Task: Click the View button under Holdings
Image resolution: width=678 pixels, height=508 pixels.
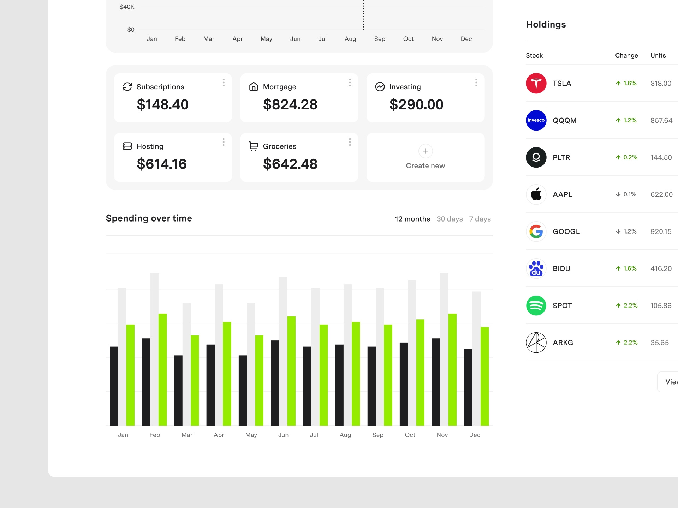Action: (x=670, y=382)
